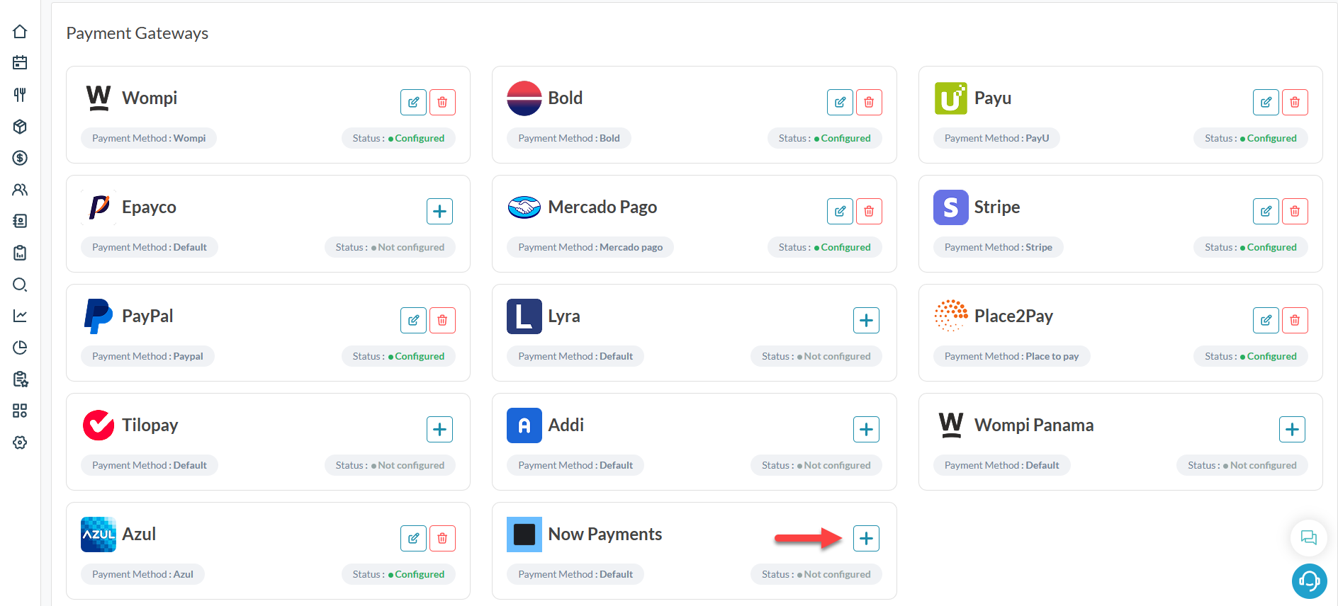
Task: Click the plus icon for Epayco
Action: click(x=439, y=211)
